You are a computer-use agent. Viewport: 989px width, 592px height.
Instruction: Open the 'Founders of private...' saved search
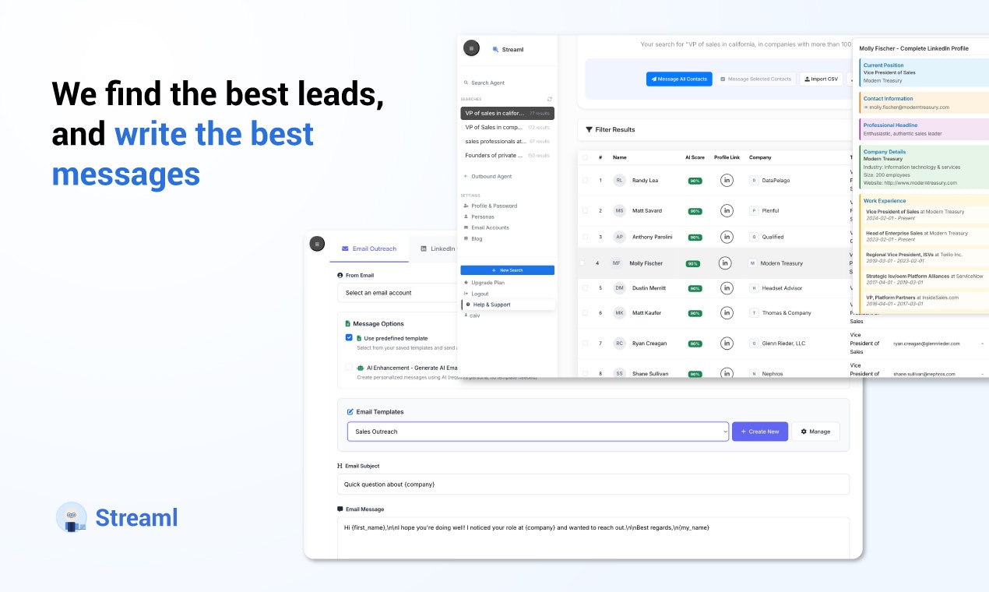[x=507, y=155]
